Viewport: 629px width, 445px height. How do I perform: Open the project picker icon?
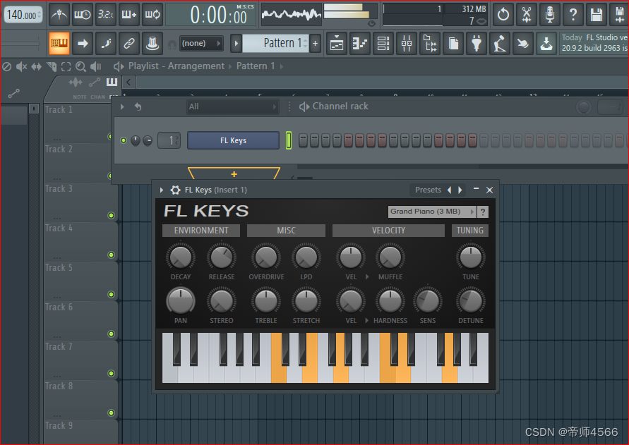[x=453, y=43]
